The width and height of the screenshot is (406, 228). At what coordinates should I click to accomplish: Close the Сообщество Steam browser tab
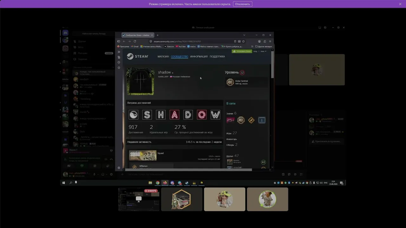152,35
